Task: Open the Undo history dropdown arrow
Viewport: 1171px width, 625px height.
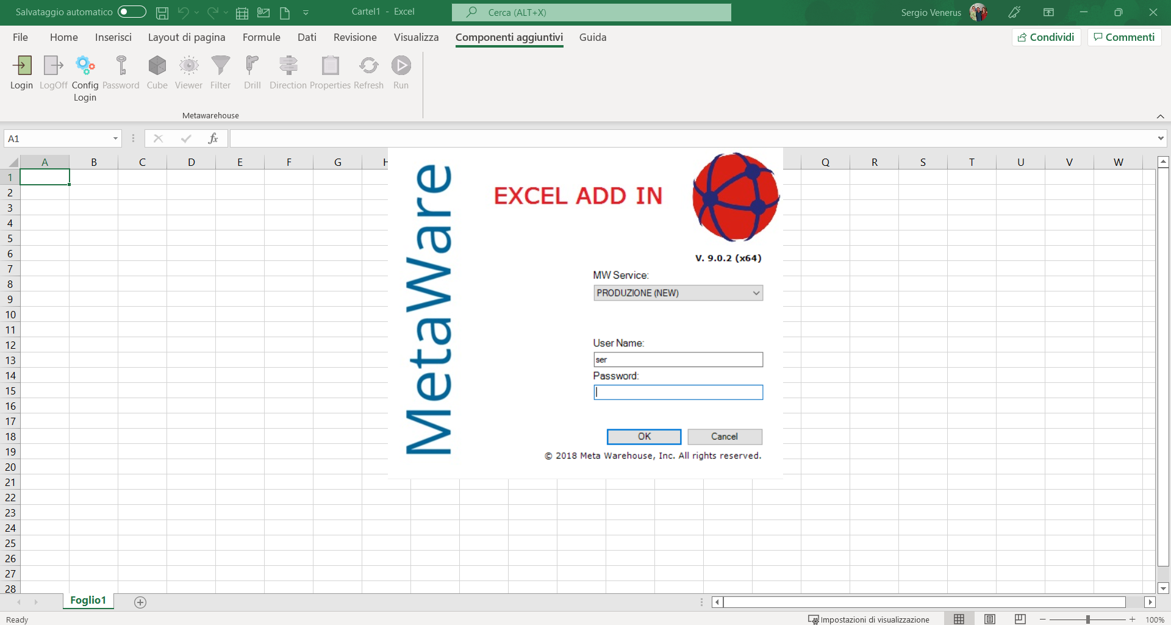Action: tap(196, 12)
